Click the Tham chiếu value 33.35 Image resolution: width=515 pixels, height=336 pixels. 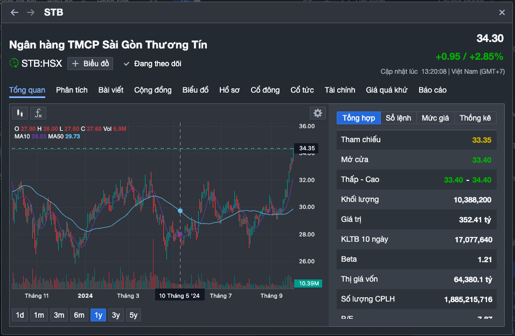click(482, 140)
